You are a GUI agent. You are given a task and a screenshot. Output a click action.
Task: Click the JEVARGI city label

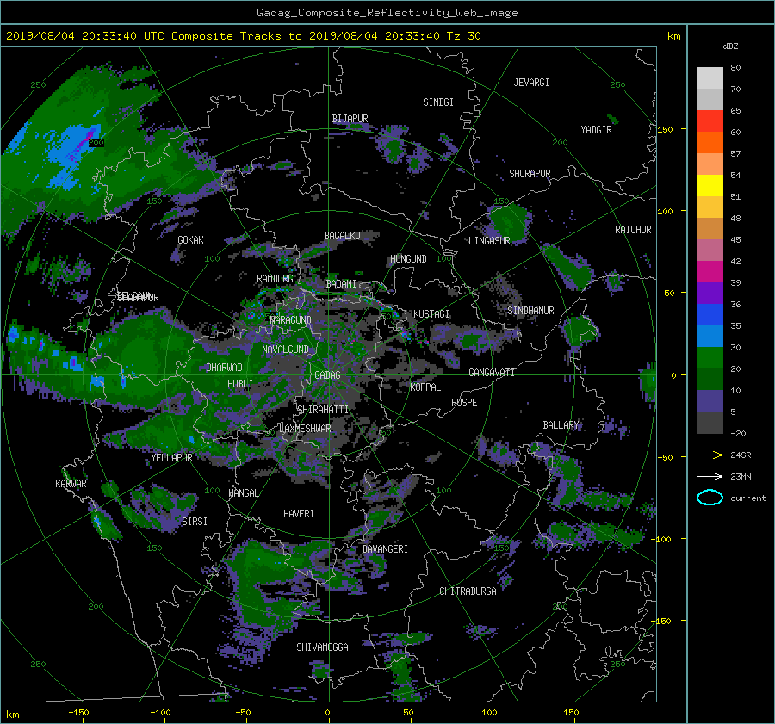coord(531,83)
